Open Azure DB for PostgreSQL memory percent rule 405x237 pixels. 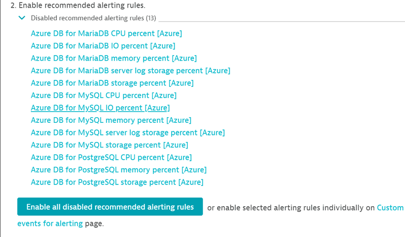[x=118, y=170]
